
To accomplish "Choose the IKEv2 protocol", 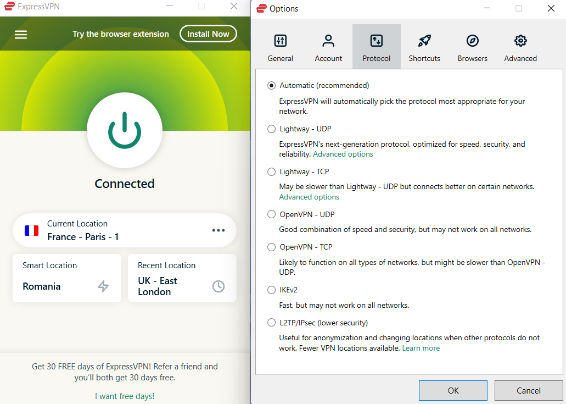I will point(271,290).
